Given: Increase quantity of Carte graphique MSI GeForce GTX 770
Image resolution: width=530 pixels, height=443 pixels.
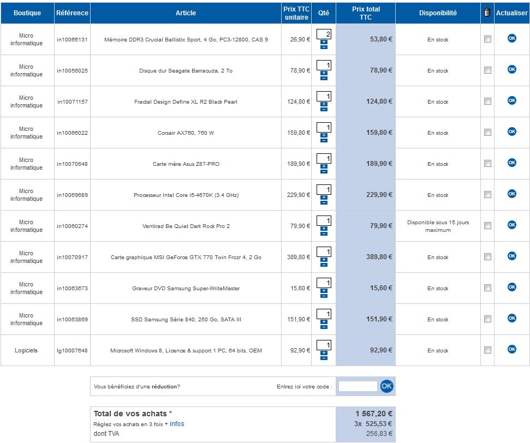Looking at the screenshot, I should pyautogui.click(x=324, y=260).
